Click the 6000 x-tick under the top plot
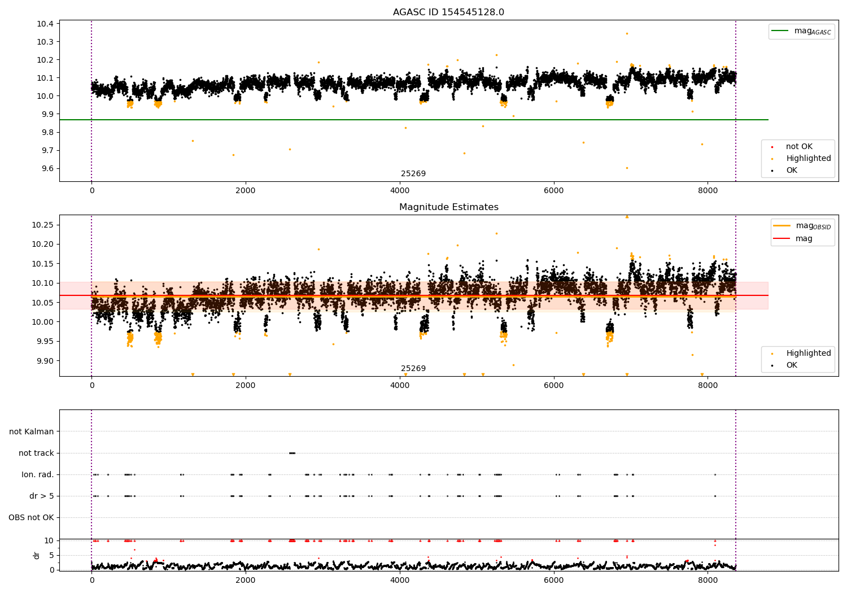The width and height of the screenshot is (847, 593). point(554,190)
